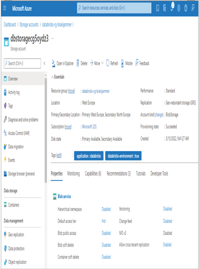Click the Overview sidebar icon
Image resolution: width=199 pixels, height=269 pixels.
[x=5, y=79]
